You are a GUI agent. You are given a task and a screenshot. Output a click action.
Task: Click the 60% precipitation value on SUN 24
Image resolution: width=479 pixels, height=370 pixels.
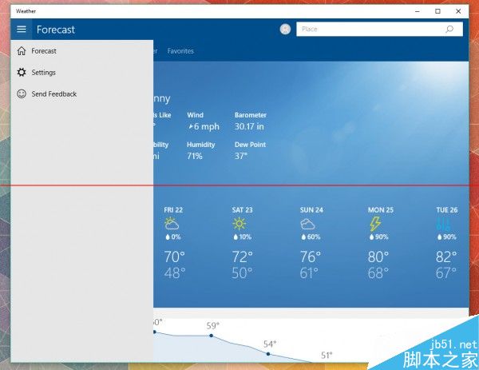314,237
